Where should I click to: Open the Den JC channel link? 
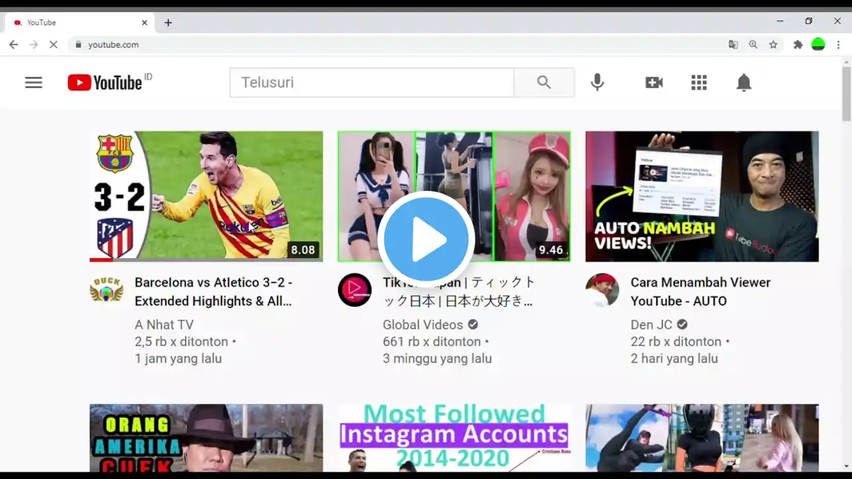[x=651, y=325]
